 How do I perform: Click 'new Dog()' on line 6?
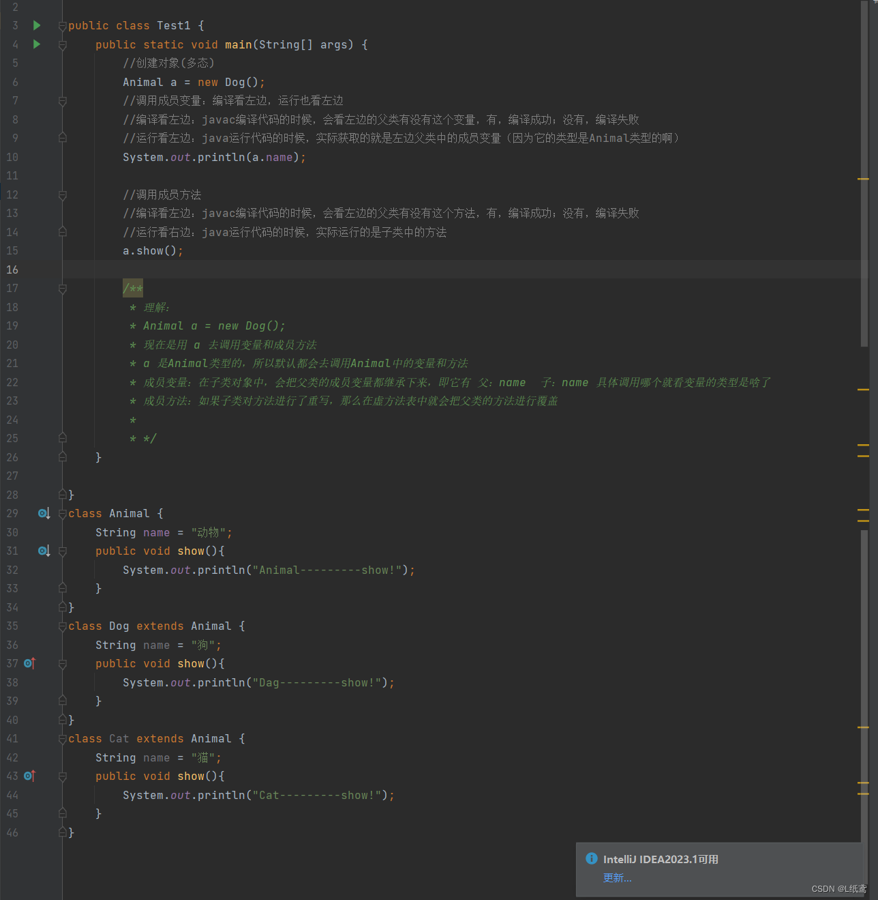pyautogui.click(x=228, y=82)
